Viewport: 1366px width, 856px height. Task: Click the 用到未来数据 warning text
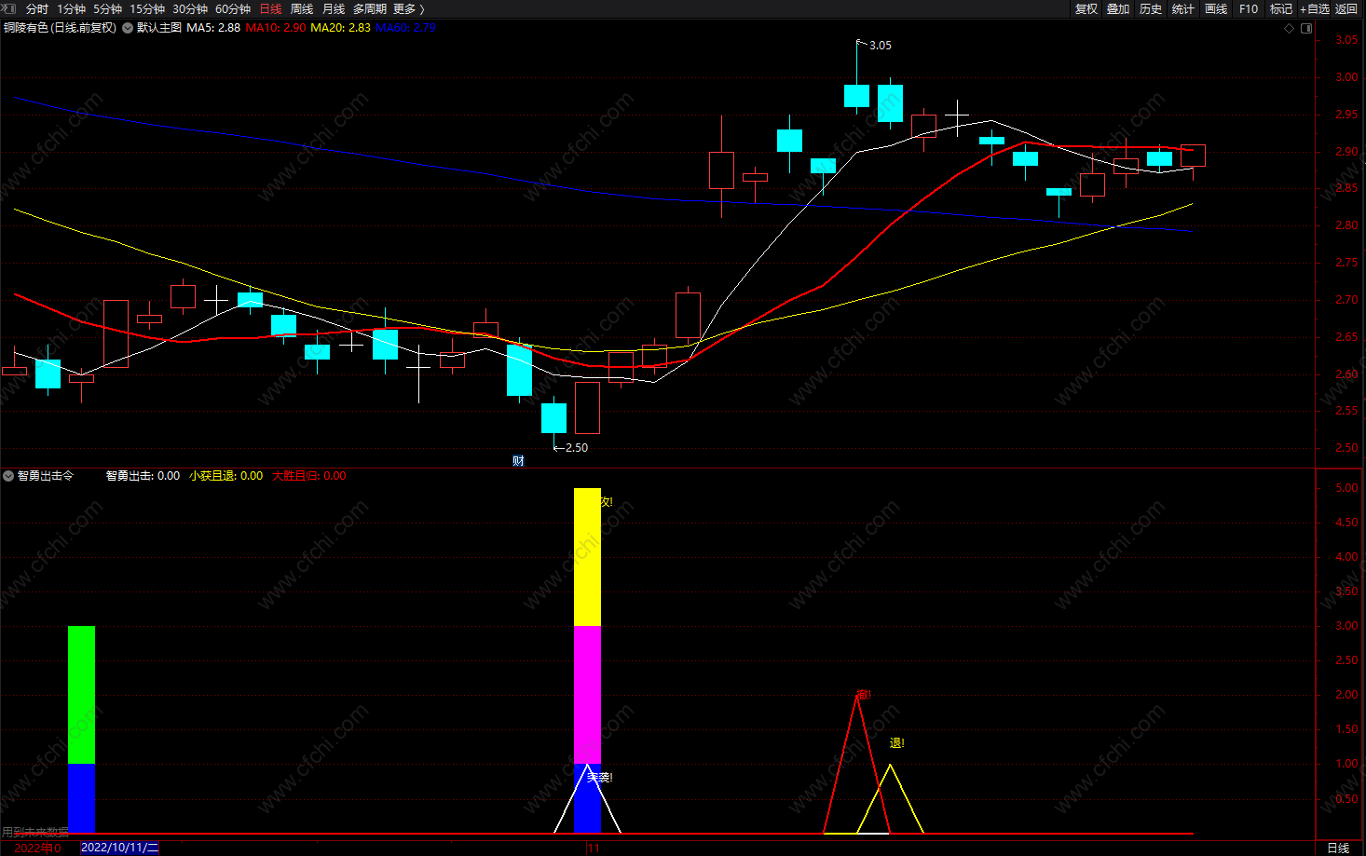click(35, 832)
